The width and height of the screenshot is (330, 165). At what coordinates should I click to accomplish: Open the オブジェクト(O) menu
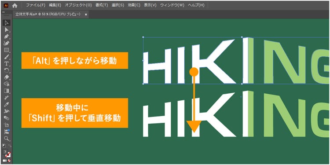[78, 5]
